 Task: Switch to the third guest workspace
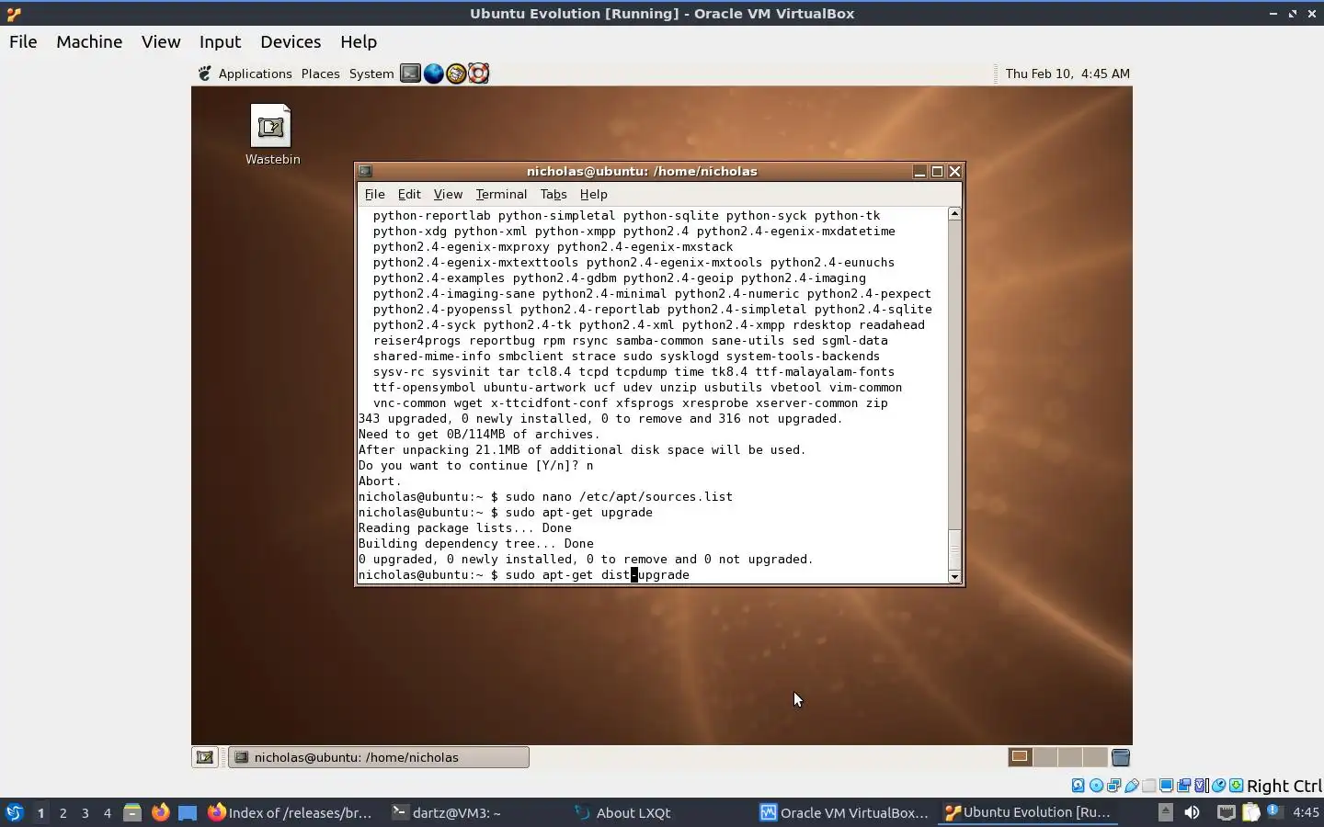click(x=1070, y=757)
